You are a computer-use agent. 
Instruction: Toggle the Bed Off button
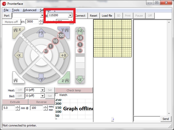(20, 96)
